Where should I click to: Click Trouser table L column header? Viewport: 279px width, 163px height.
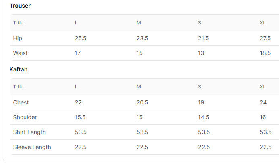76,23
